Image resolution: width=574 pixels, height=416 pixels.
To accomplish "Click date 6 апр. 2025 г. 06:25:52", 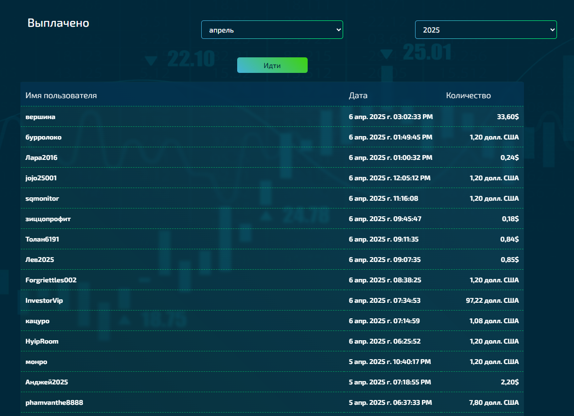I will (x=385, y=341).
